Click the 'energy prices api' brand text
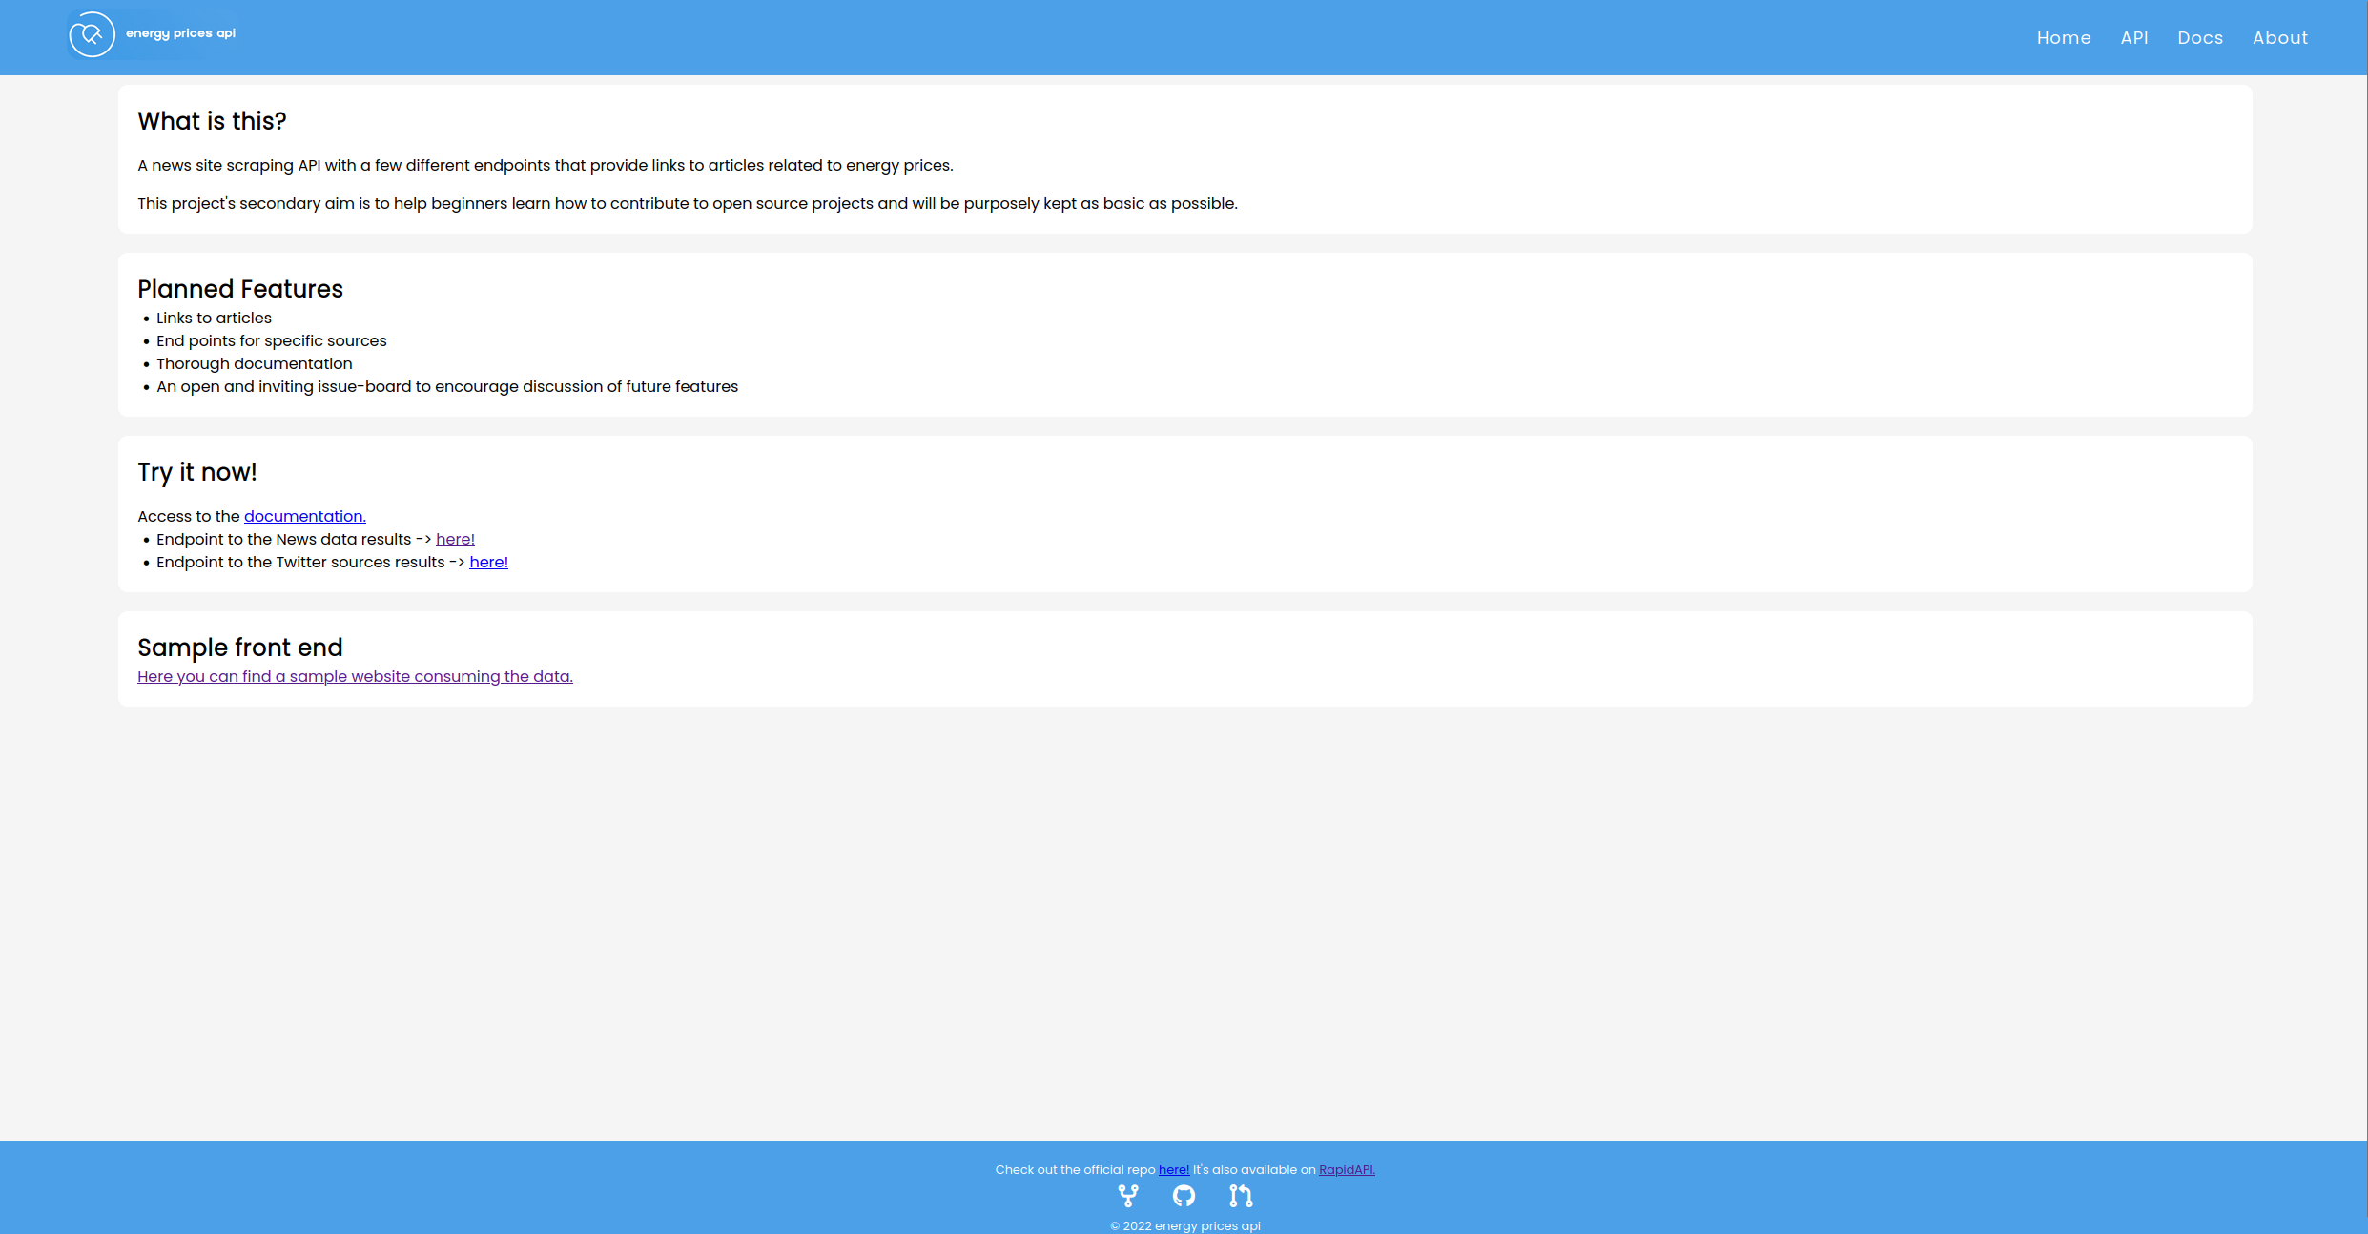Viewport: 2368px width, 1234px height. pos(180,32)
